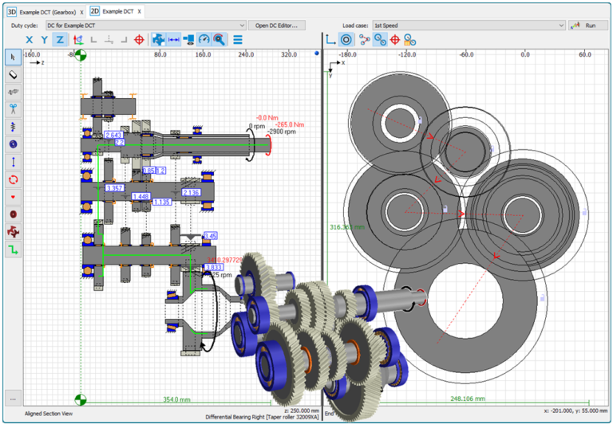Expand the sidebar more tools ellipsis button
Viewport: 613px width, 440px height.
pyautogui.click(x=14, y=397)
